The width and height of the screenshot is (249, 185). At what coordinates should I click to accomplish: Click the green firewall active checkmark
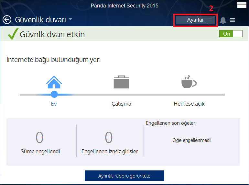[13, 34]
